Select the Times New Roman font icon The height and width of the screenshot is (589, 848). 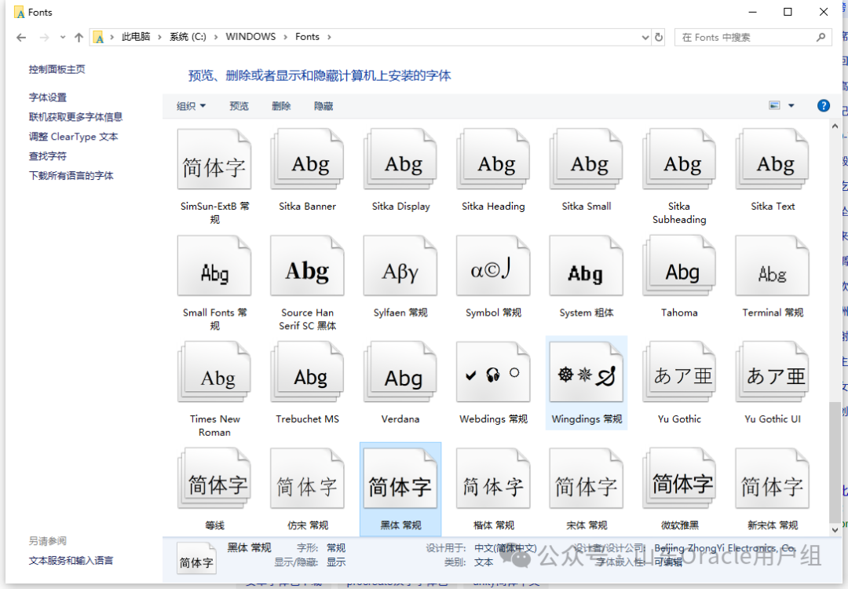point(214,372)
